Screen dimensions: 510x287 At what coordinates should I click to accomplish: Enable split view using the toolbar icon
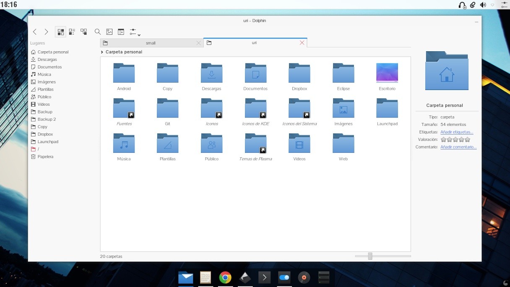click(x=121, y=31)
